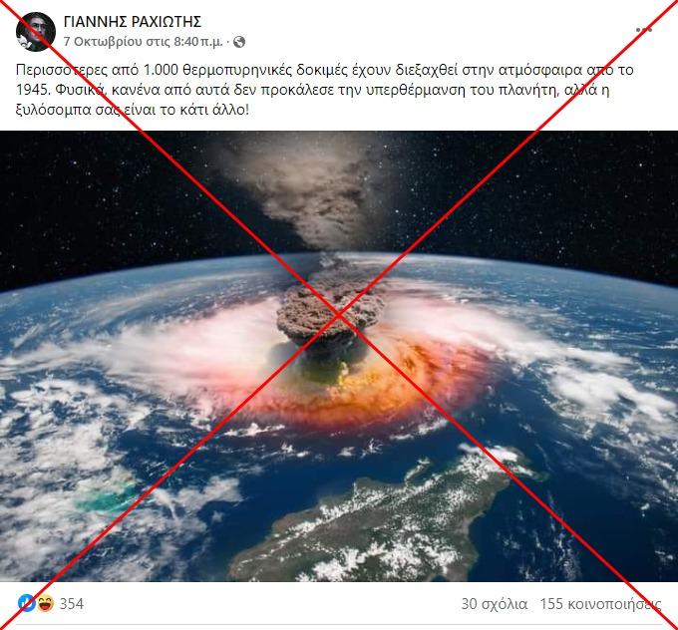Click the globe public-audience icon
The width and height of the screenshot is (678, 630).
[x=239, y=42]
